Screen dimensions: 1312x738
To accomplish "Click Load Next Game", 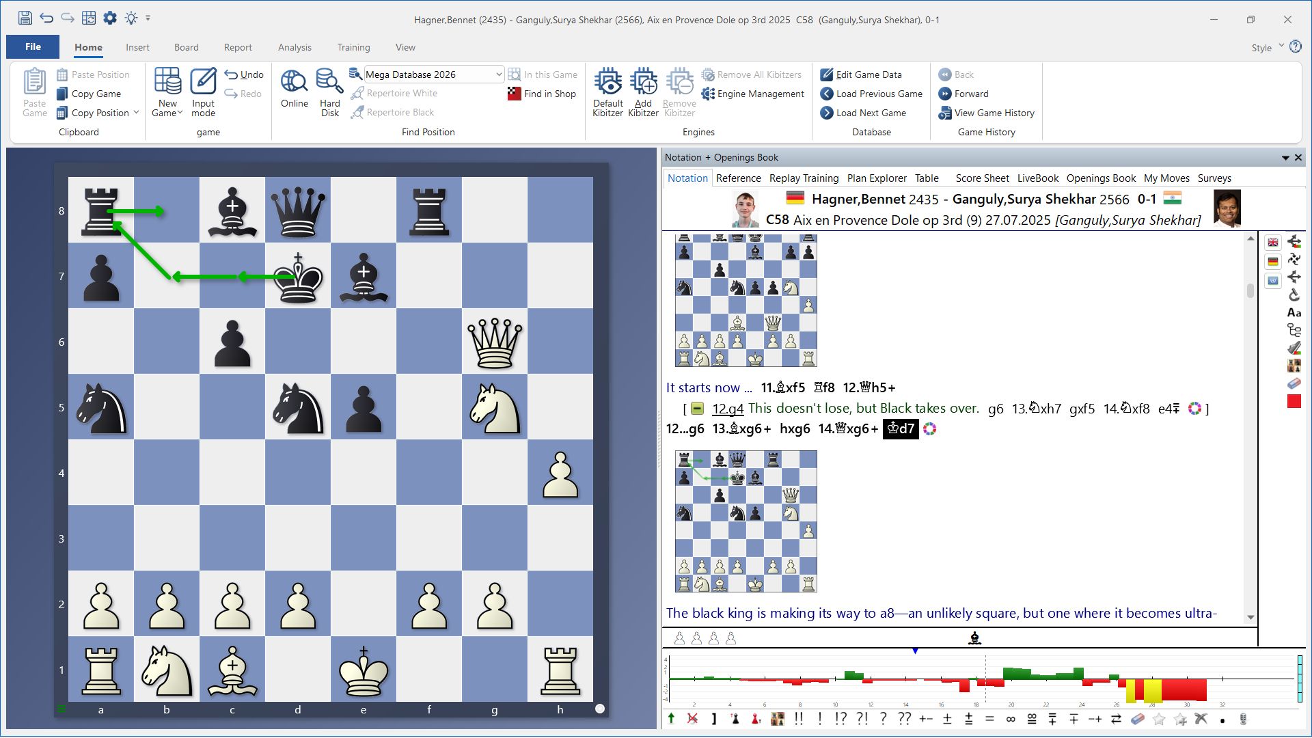I will (x=871, y=113).
